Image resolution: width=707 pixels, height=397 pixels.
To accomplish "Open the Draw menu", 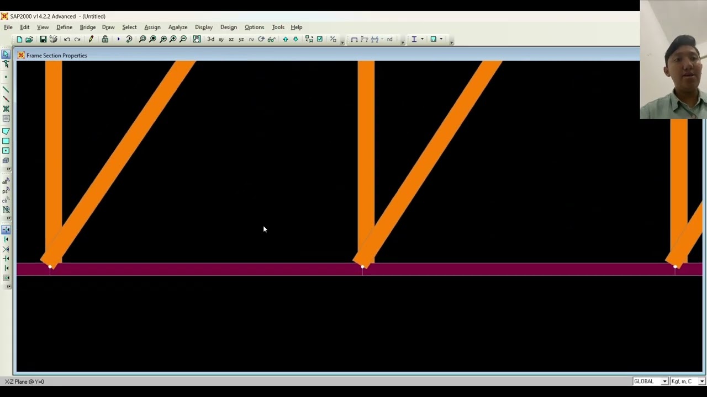I will pos(108,27).
